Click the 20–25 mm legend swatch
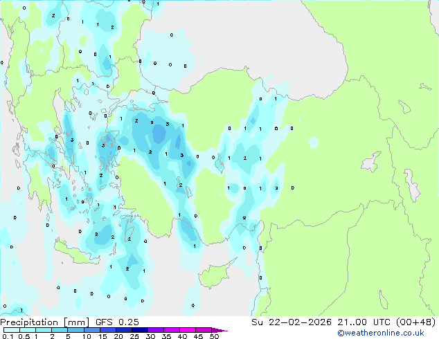This screenshot has width=439, height=339. 124,330
